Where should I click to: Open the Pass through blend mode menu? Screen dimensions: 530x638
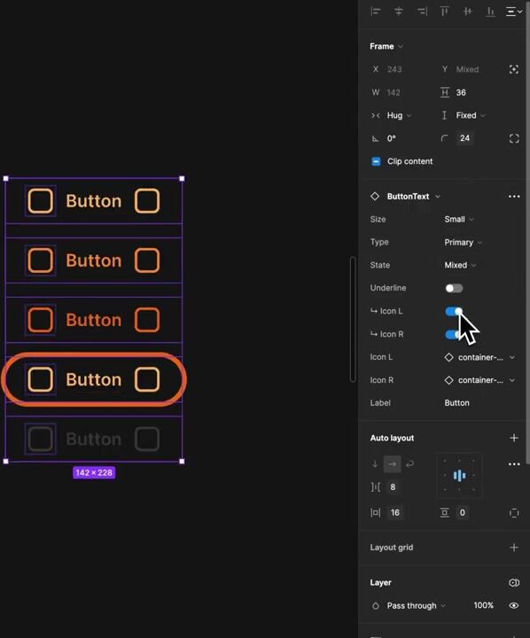pos(416,606)
